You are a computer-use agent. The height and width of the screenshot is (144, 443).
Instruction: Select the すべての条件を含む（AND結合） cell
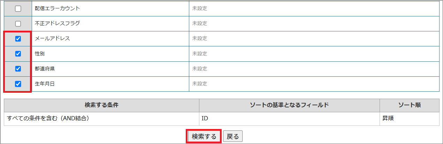pyautogui.click(x=48, y=119)
